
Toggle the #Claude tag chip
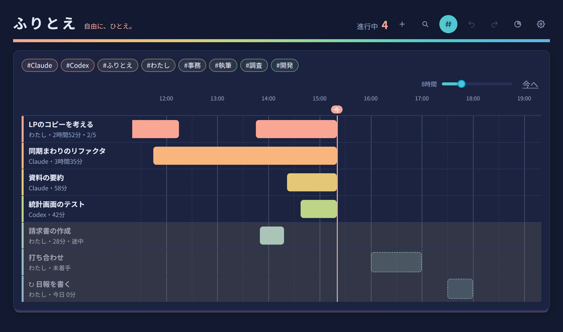tap(40, 65)
